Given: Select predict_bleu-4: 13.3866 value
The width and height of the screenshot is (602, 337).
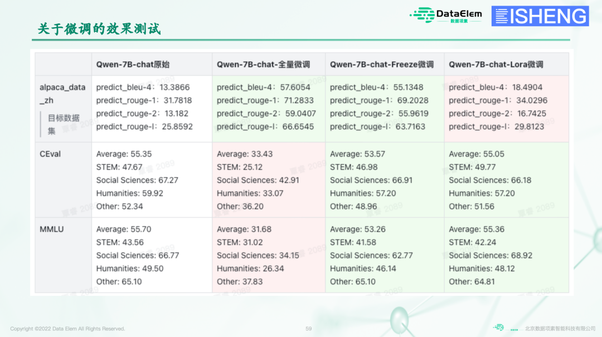Looking at the screenshot, I should coord(143,87).
